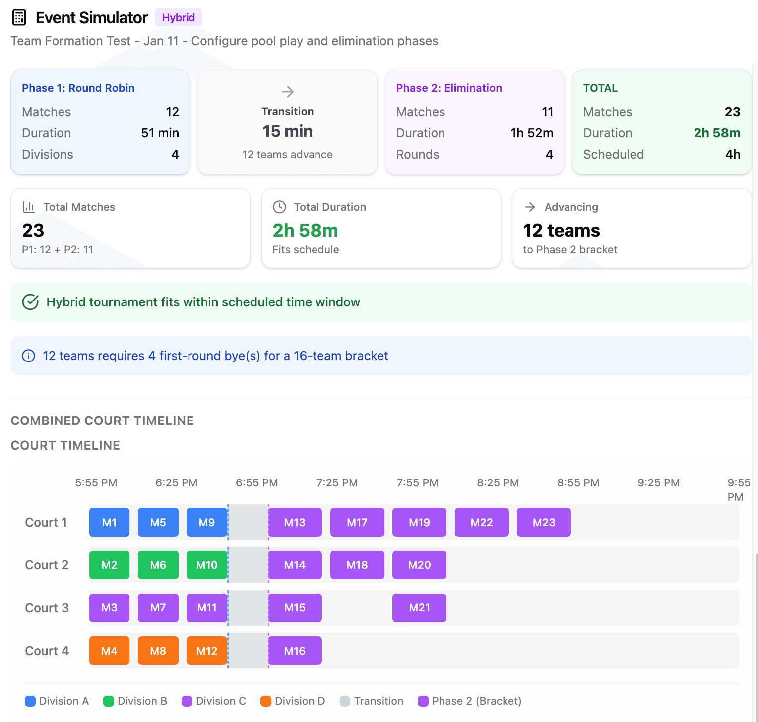Viewport: 758px width, 722px height.
Task: Click the Division D orange legend swatch
Action: point(266,701)
